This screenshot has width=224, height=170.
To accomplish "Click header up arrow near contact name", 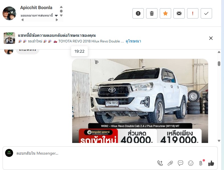I will click(x=61, y=7).
